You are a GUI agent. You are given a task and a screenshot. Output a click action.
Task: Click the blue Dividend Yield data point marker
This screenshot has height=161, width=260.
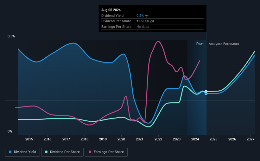point(206,94)
